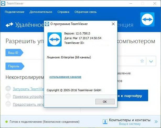Click plus icon beside Предоставить лёгкий доступ
This screenshot has width=161, height=128.
[8, 104]
